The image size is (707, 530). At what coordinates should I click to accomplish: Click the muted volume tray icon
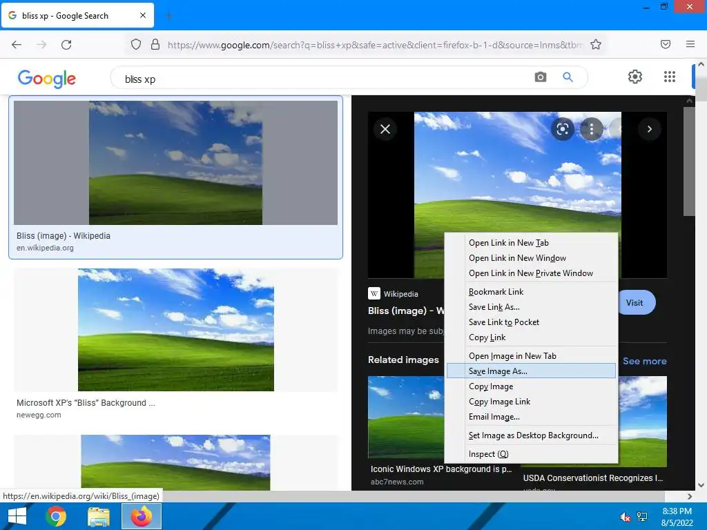(625, 517)
